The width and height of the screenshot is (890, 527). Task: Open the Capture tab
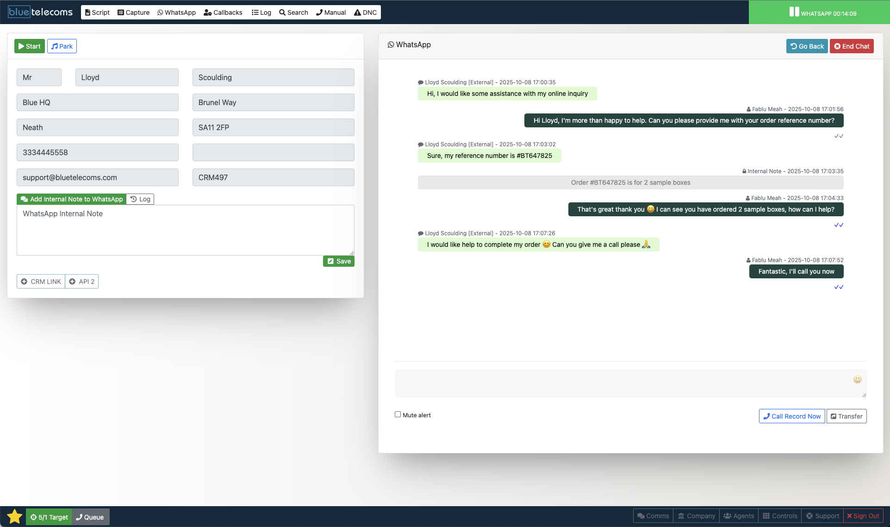point(133,13)
